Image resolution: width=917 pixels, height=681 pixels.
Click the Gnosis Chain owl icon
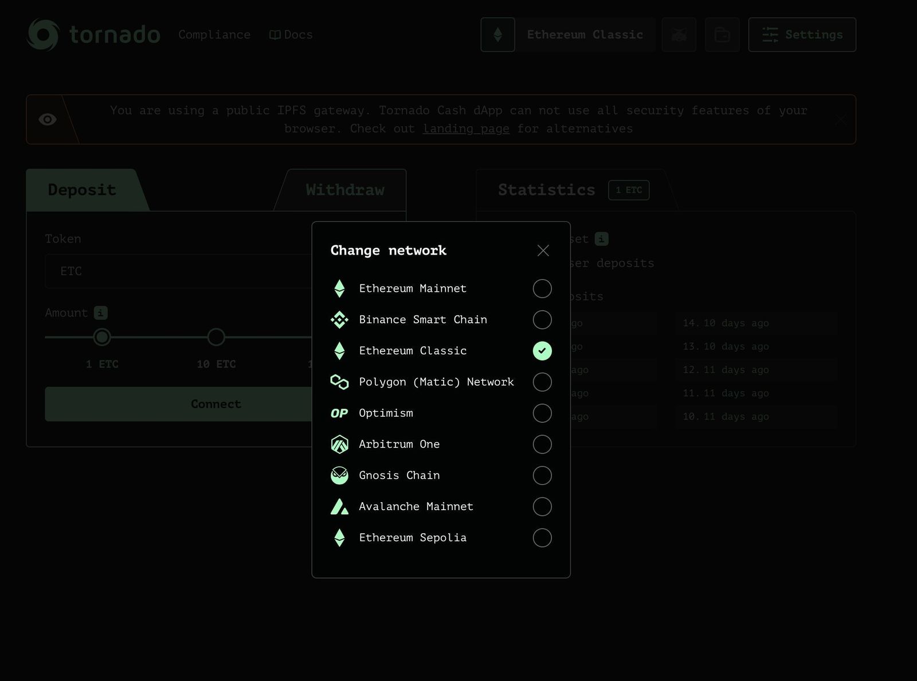point(339,475)
